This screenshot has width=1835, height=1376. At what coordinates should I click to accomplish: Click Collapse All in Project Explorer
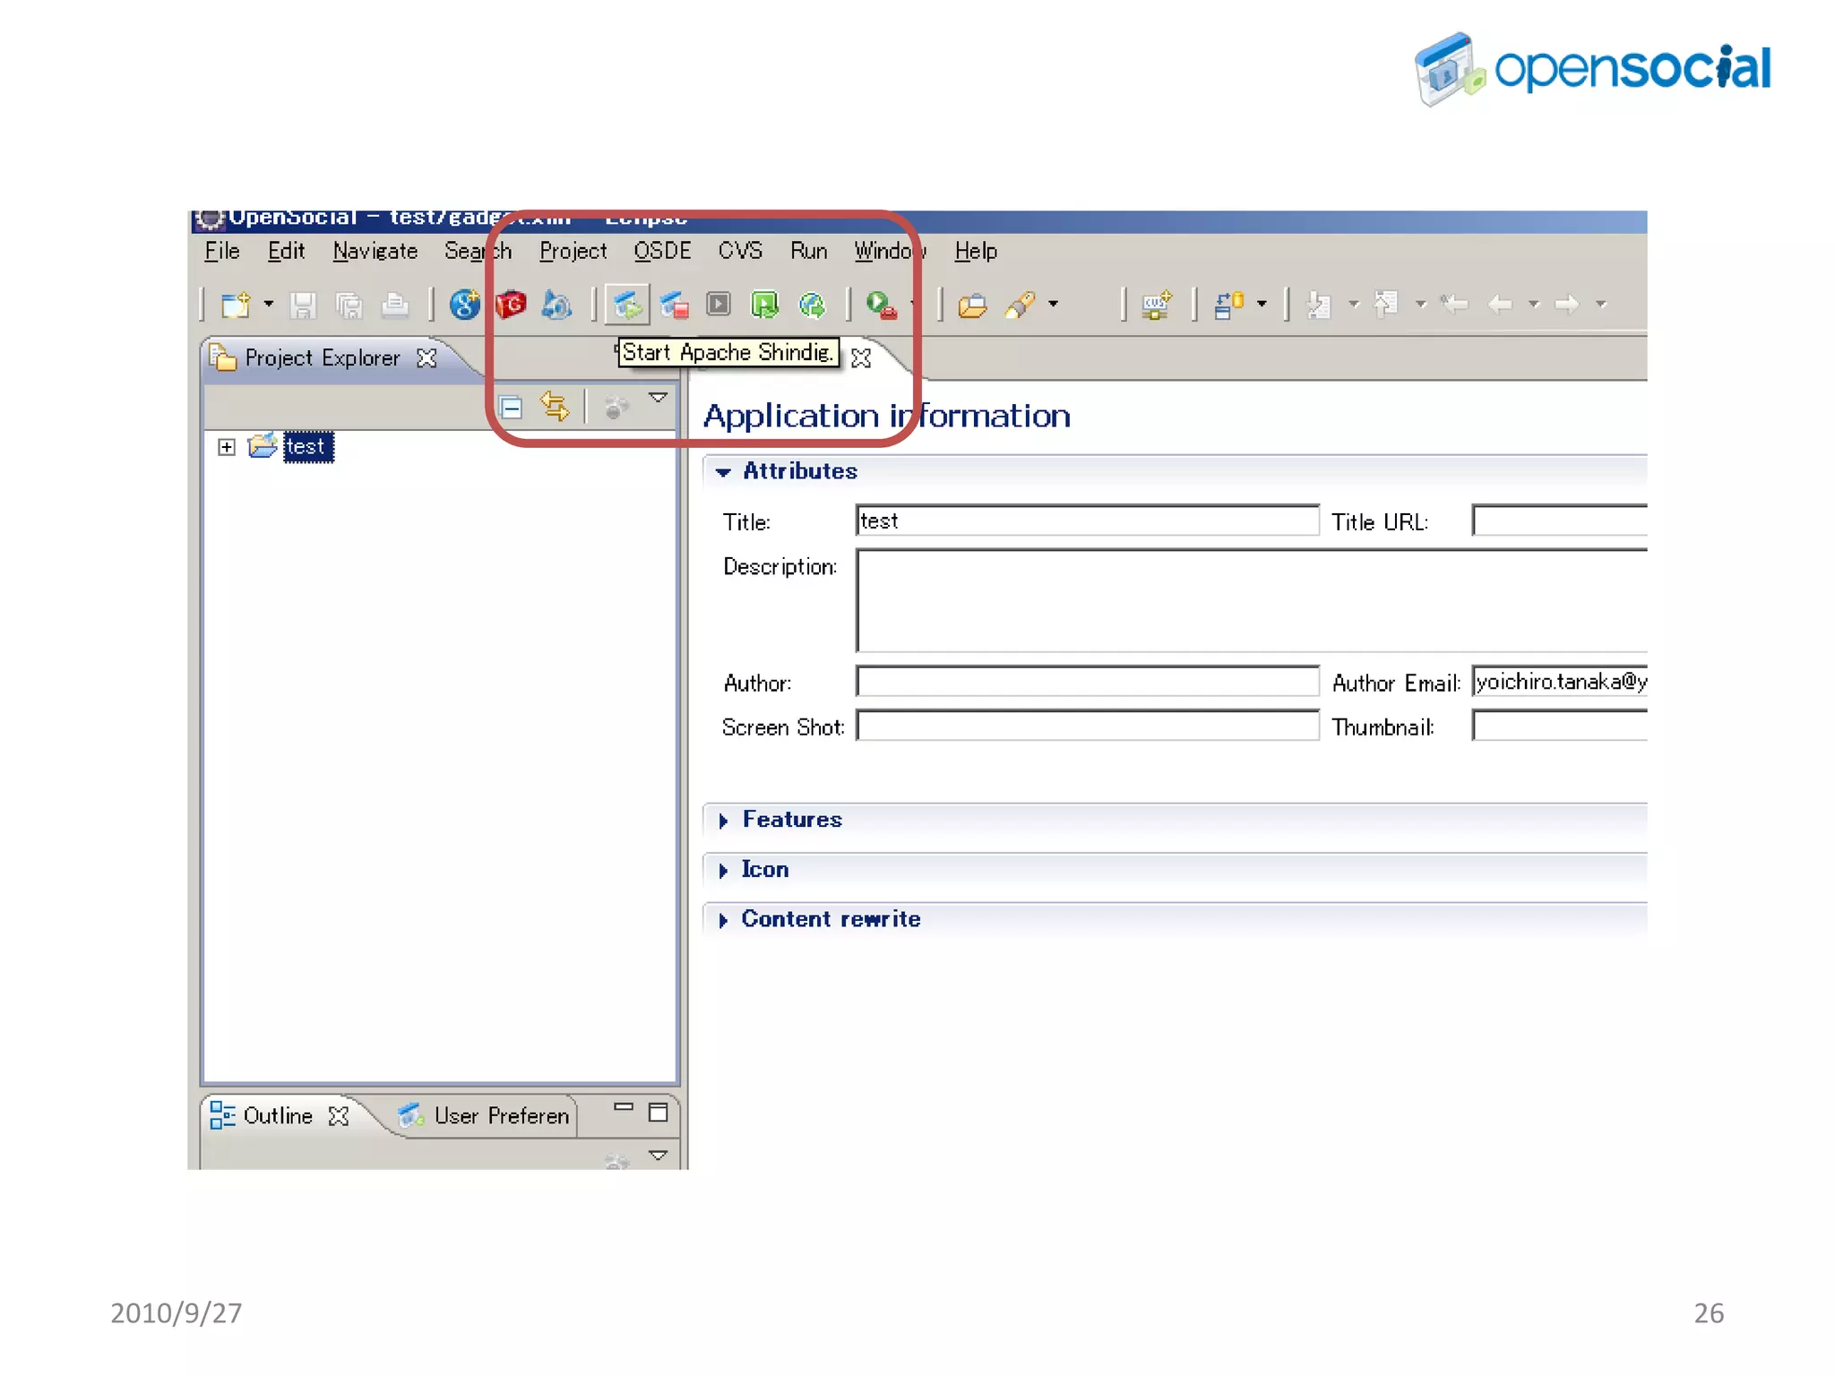tap(511, 408)
